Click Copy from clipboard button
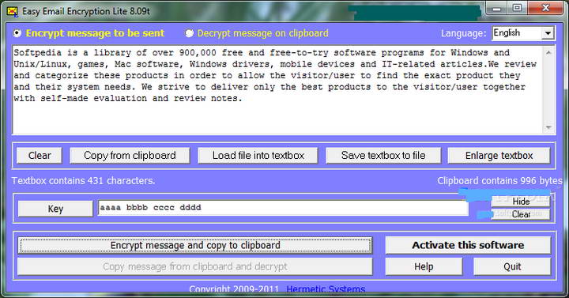Screen dimensions: 569x298 (x=130, y=156)
